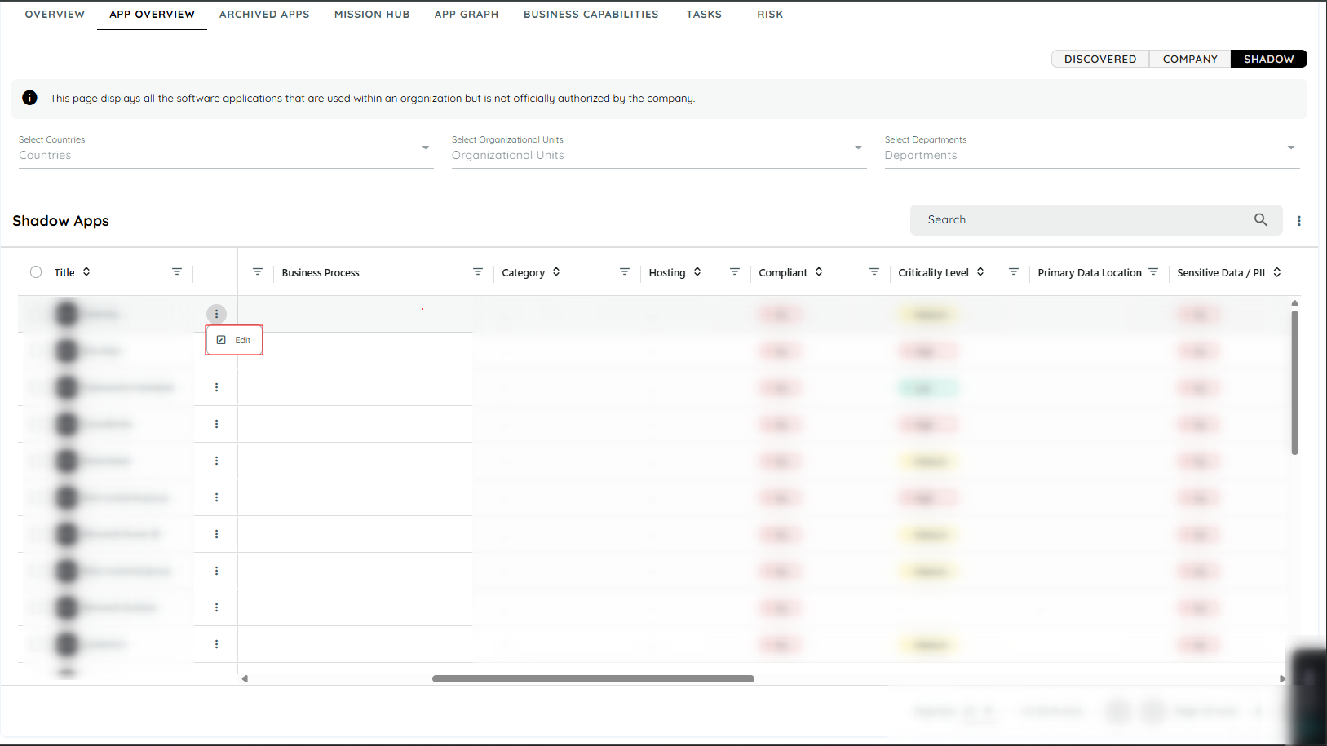1327x746 pixels.
Task: Go to the MISSION HUB tab
Action: [x=372, y=15]
